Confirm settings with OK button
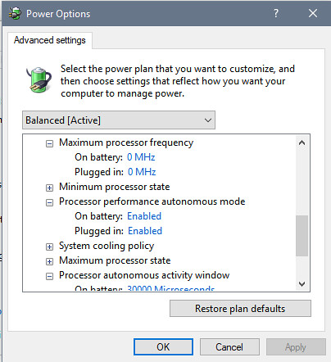The image size is (331, 362). (163, 347)
